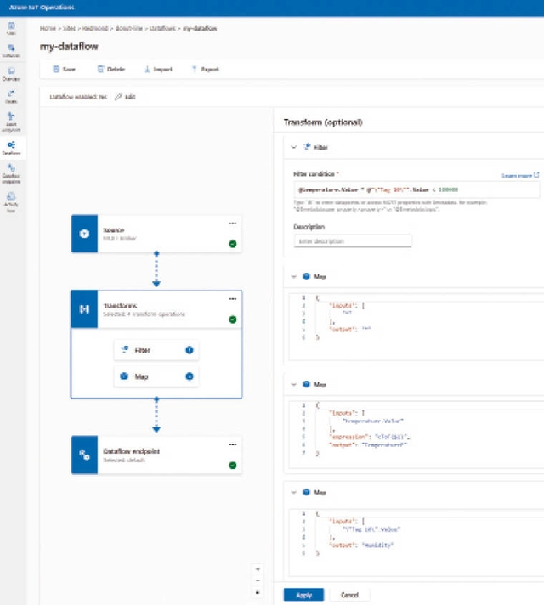The width and height of the screenshot is (544, 605).
Task: Click the Cancel button
Action: click(x=350, y=595)
